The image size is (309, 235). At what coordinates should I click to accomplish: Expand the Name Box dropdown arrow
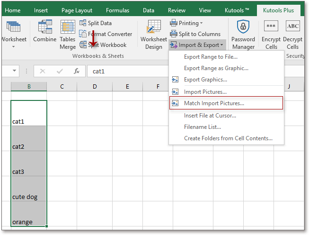pos(15,71)
